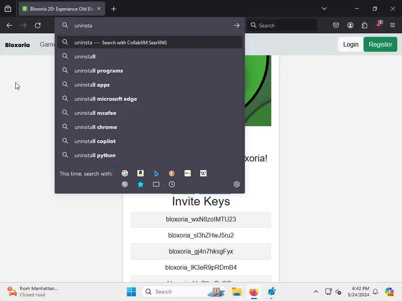Reload the current page

38,25
